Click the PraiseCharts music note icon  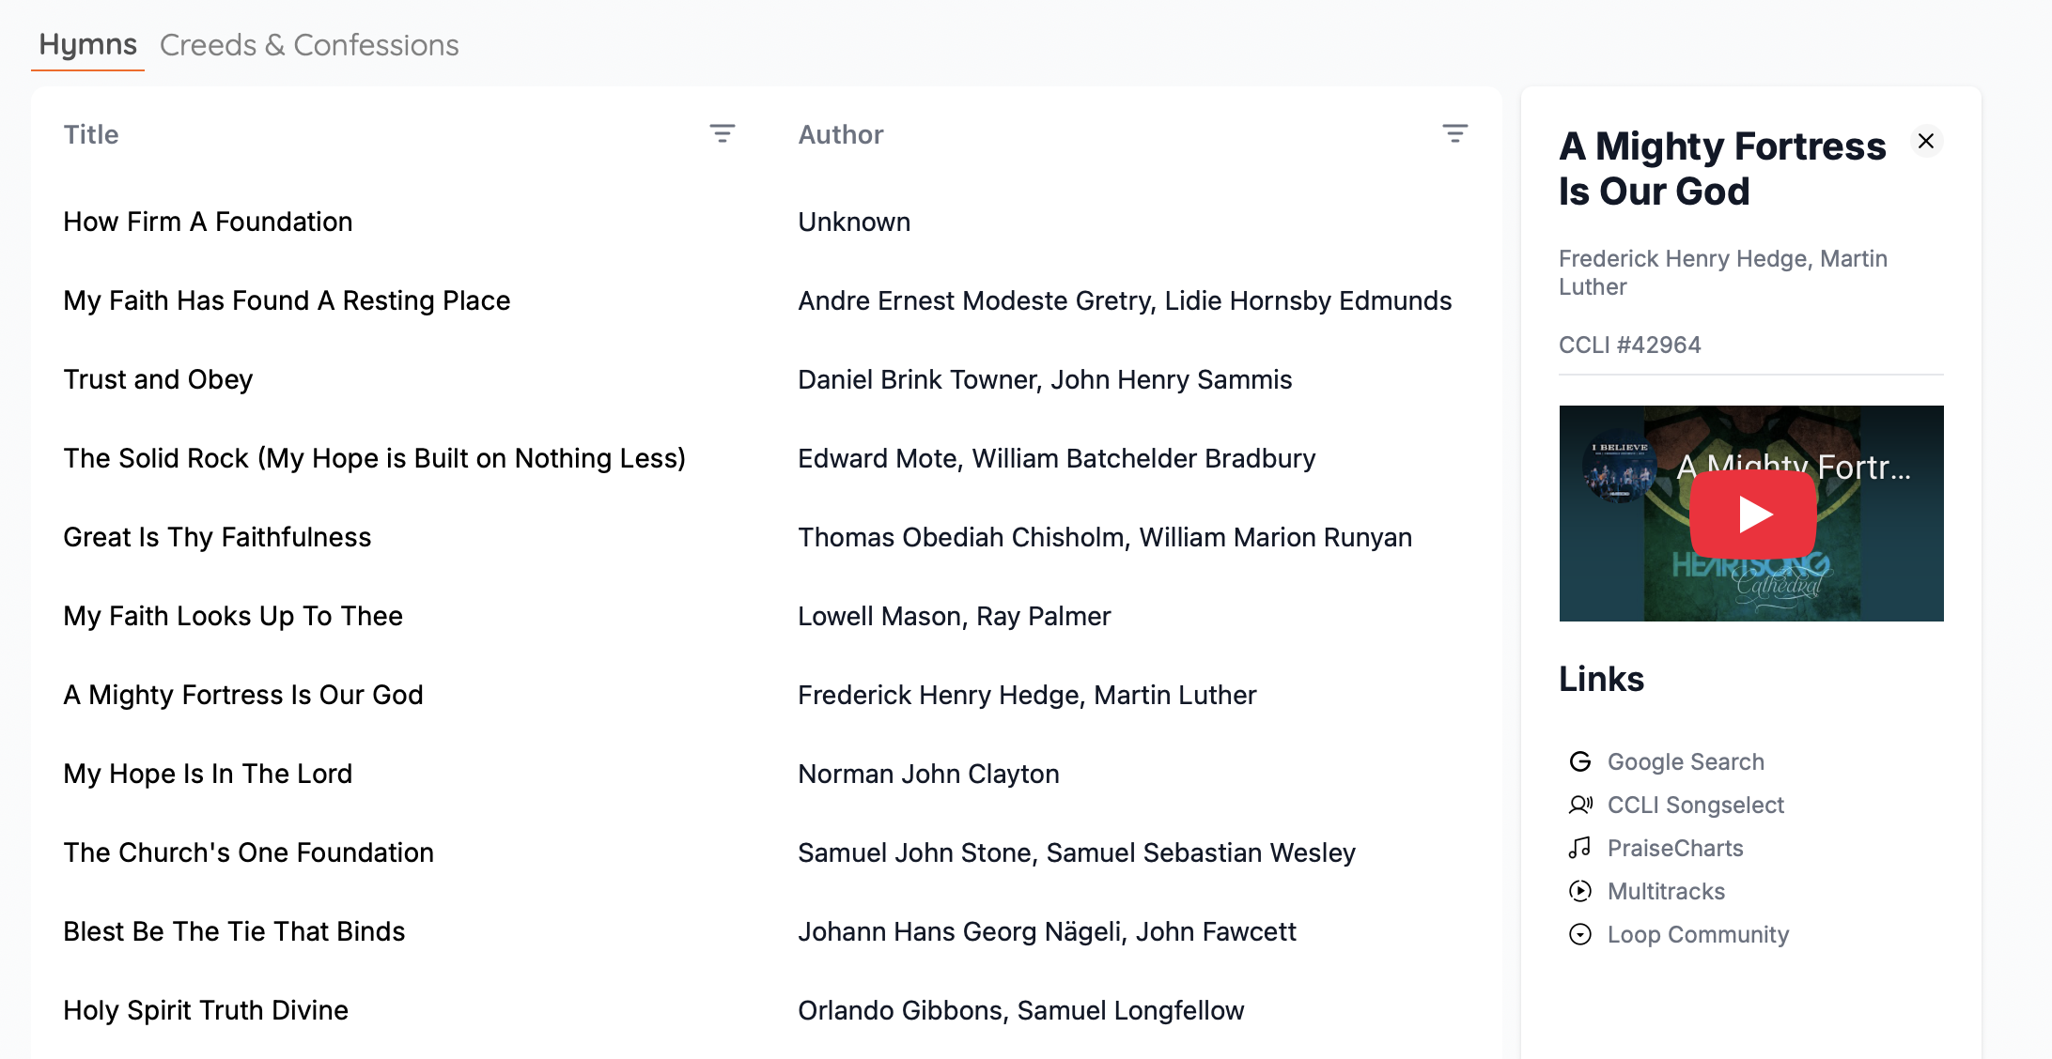coord(1580,848)
